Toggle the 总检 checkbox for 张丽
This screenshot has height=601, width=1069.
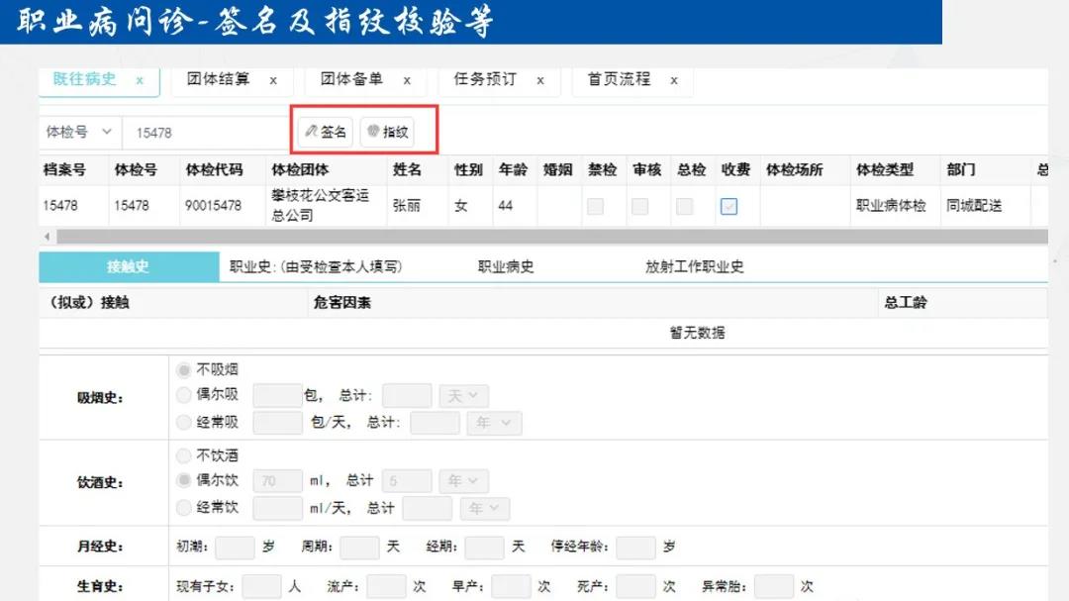pyautogui.click(x=685, y=206)
